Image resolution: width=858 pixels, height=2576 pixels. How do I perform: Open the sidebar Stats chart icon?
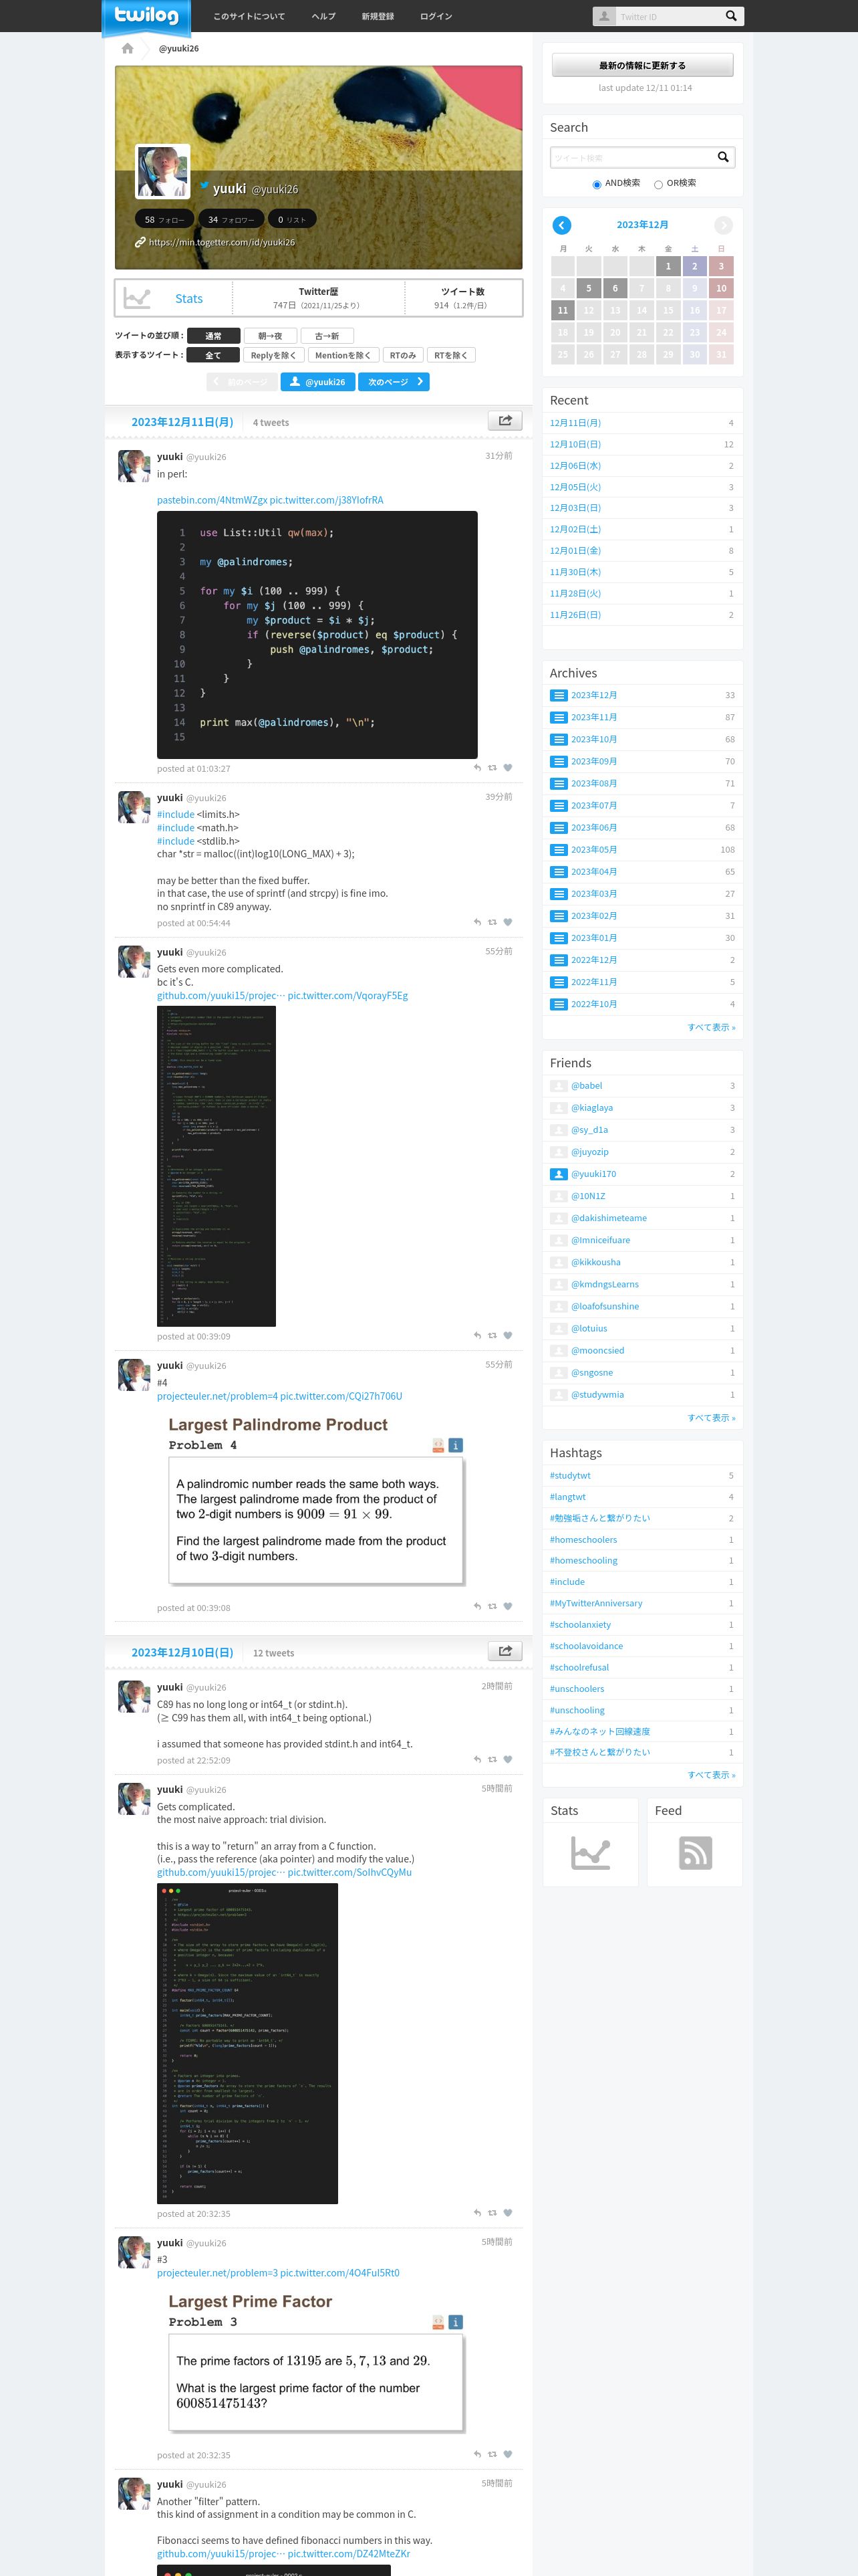coord(590,1853)
